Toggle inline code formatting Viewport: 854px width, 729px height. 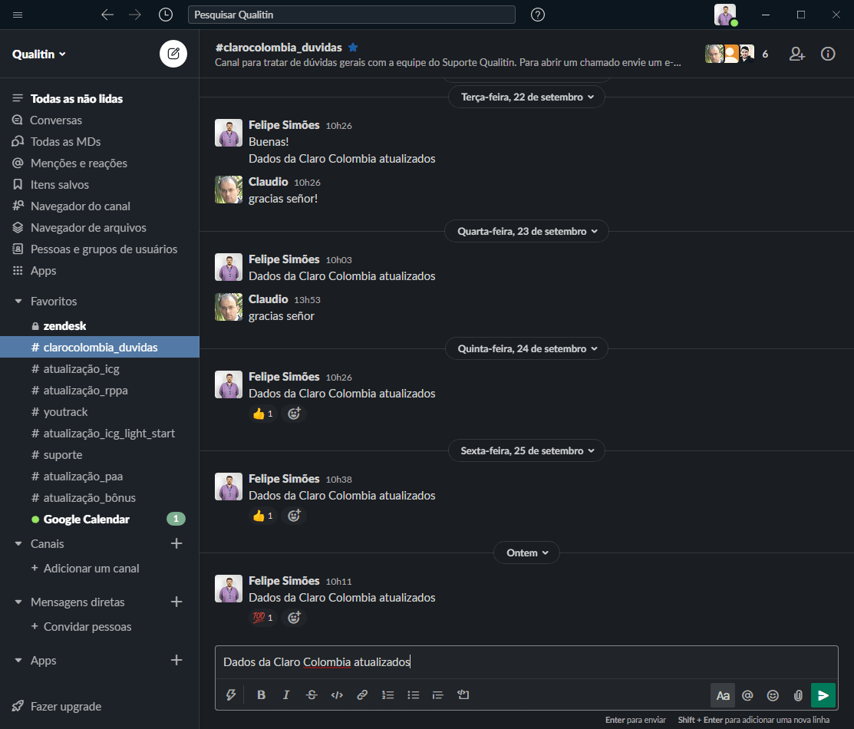tap(337, 694)
